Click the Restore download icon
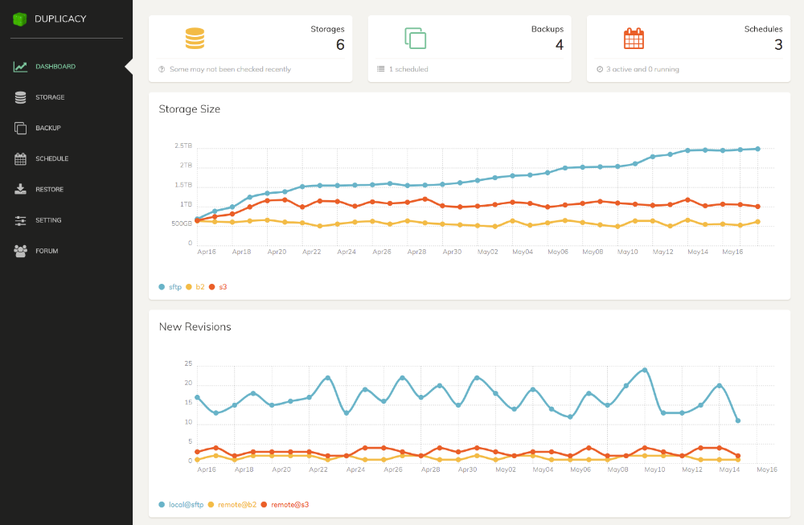The image size is (804, 525). 21,190
